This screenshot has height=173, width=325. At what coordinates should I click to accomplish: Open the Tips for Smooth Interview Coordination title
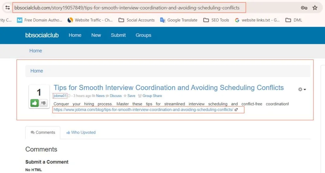point(169,88)
